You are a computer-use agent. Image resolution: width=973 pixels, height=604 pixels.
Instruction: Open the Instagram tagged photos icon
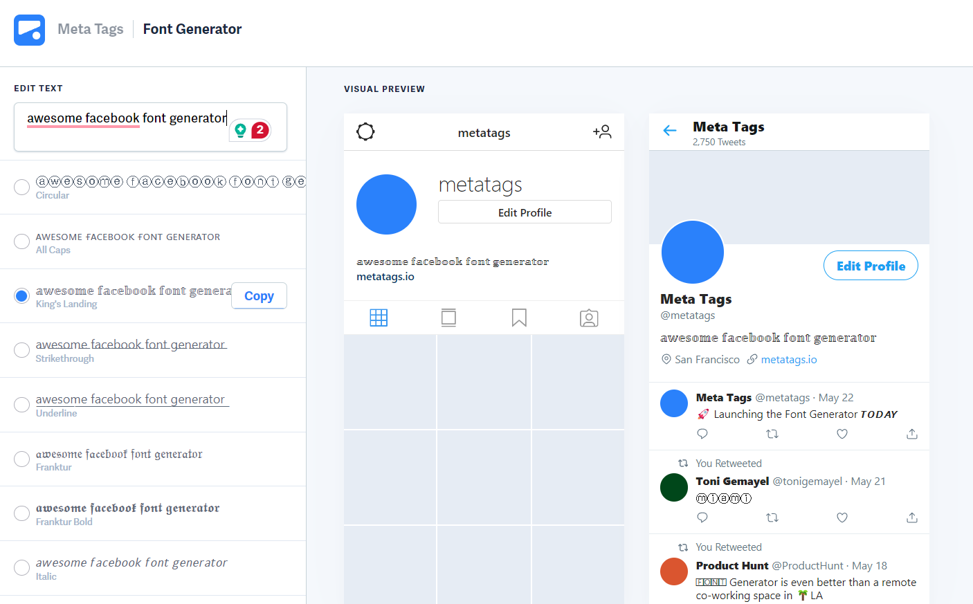[589, 318]
